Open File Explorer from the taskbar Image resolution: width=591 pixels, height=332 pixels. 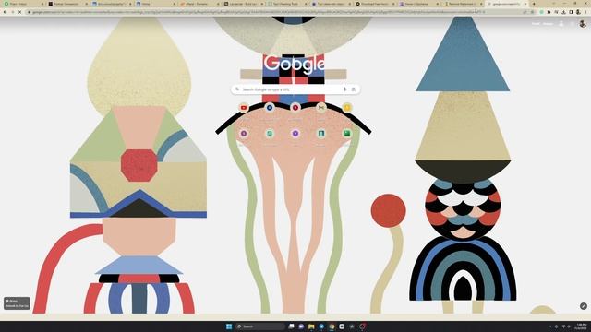[311, 326]
